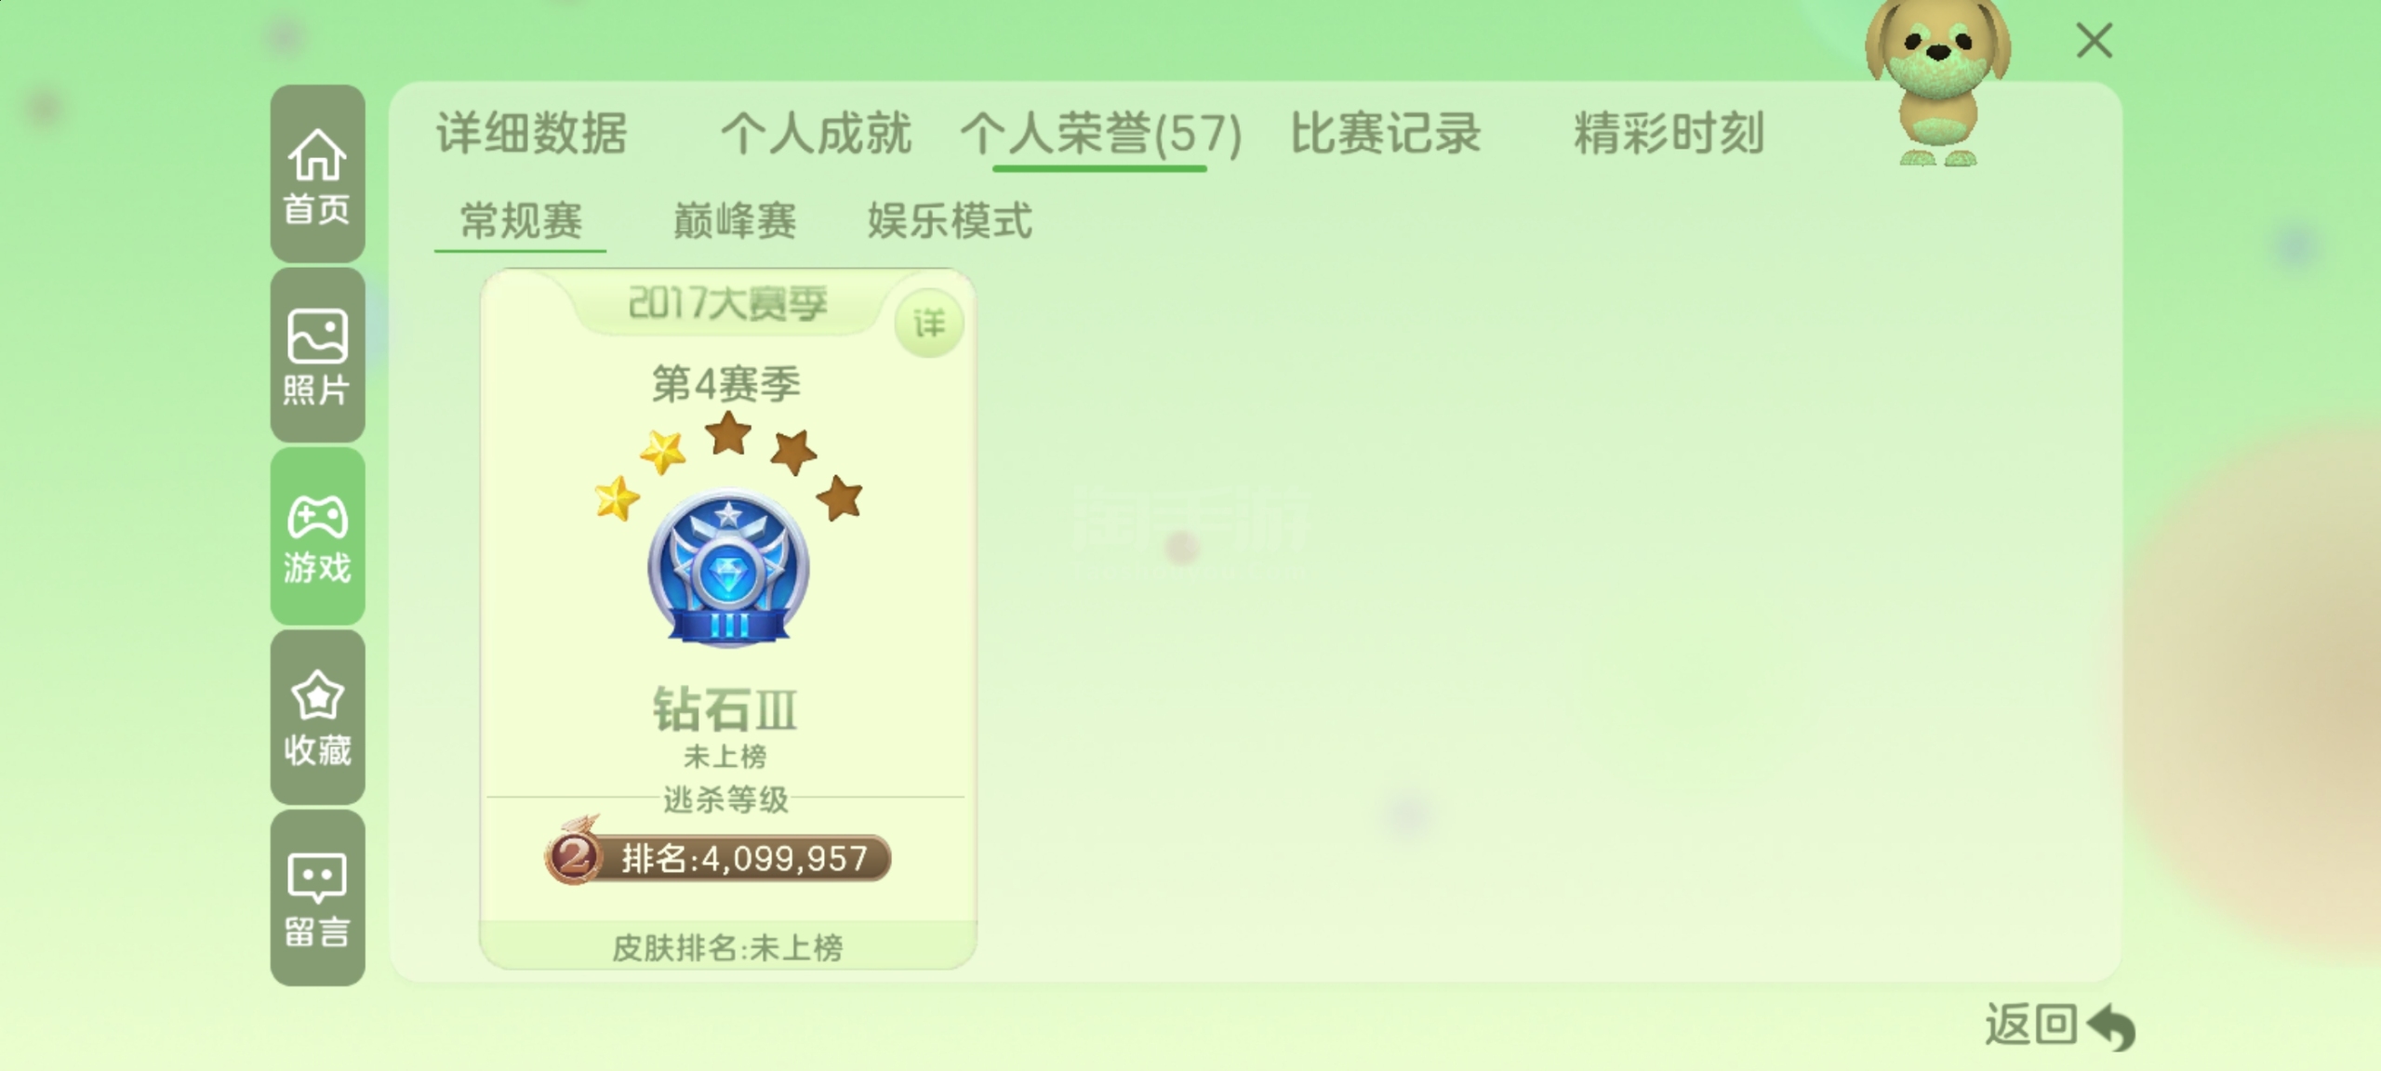Open the 精彩时刻 tab
This screenshot has height=1071, width=2381.
pyautogui.click(x=1669, y=133)
